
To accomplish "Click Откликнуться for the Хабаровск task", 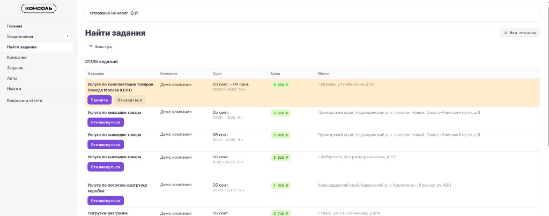I will tap(106, 167).
